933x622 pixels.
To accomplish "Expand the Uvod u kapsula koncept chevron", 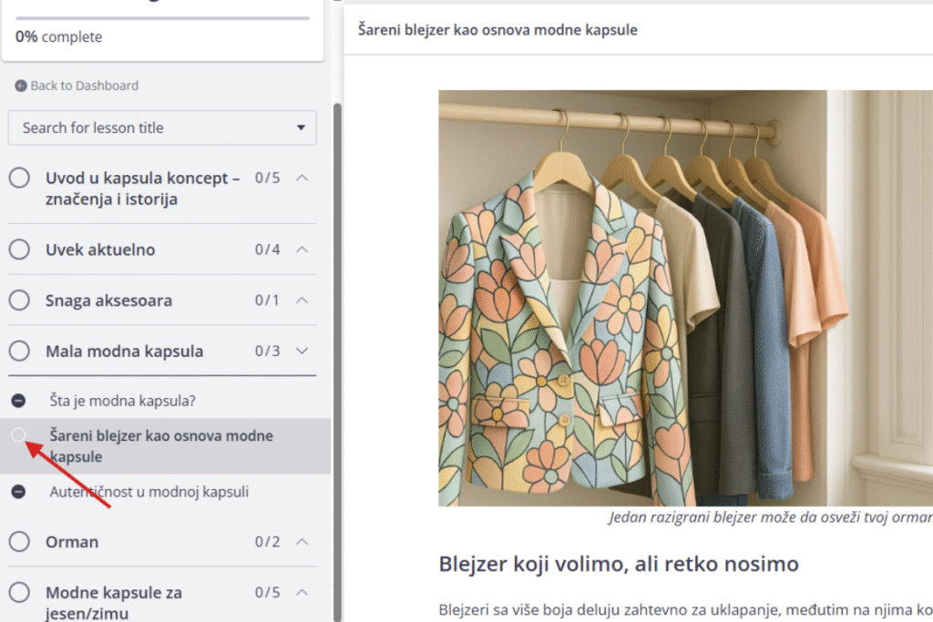I will click(x=303, y=178).
